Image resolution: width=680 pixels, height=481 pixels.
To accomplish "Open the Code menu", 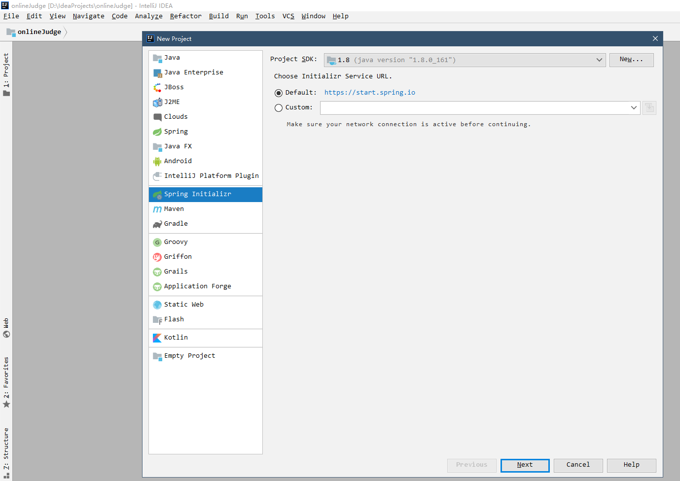I will pyautogui.click(x=120, y=16).
